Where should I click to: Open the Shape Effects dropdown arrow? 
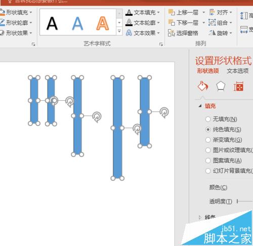31,33
